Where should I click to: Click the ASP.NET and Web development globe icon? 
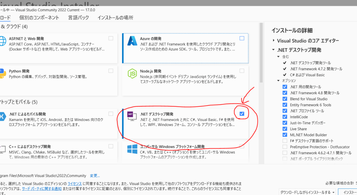[x=3, y=41]
